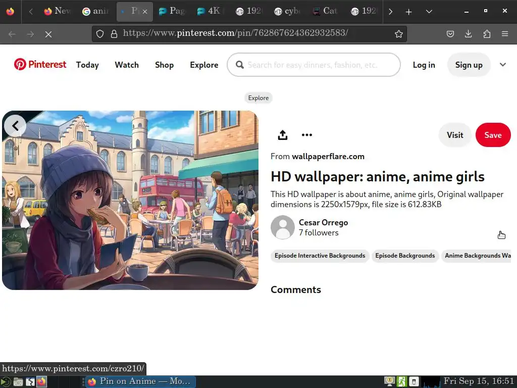Click the anime girl wallpaper image

[130, 200]
